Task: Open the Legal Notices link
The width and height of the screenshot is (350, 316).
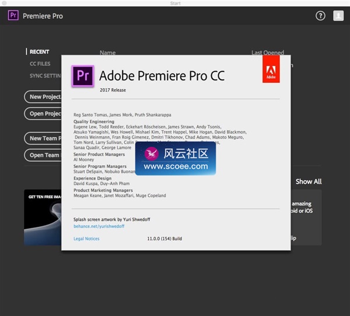Action: (x=86, y=238)
